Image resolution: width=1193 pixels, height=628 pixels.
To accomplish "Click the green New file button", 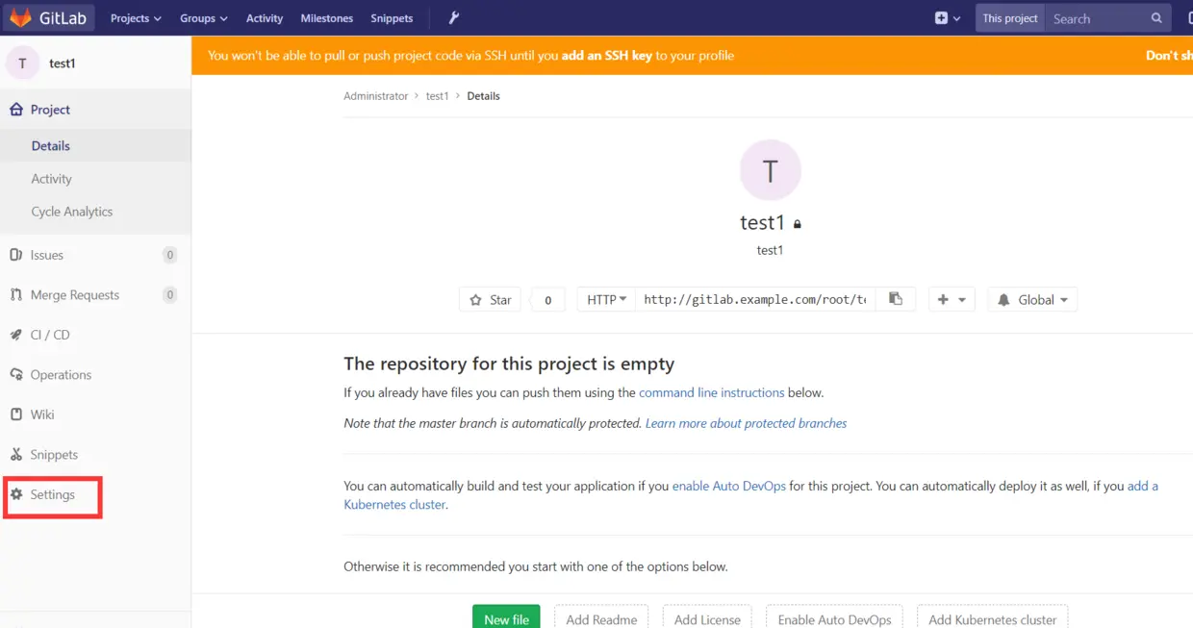I will point(506,616).
